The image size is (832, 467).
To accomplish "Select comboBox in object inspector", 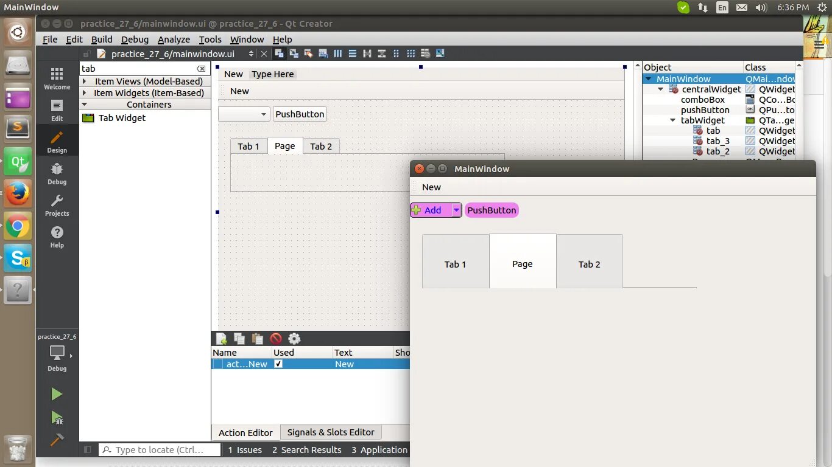I will (703, 99).
